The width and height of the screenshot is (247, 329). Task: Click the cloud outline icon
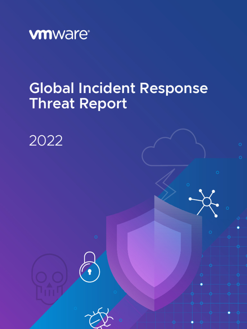pyautogui.click(x=173, y=147)
